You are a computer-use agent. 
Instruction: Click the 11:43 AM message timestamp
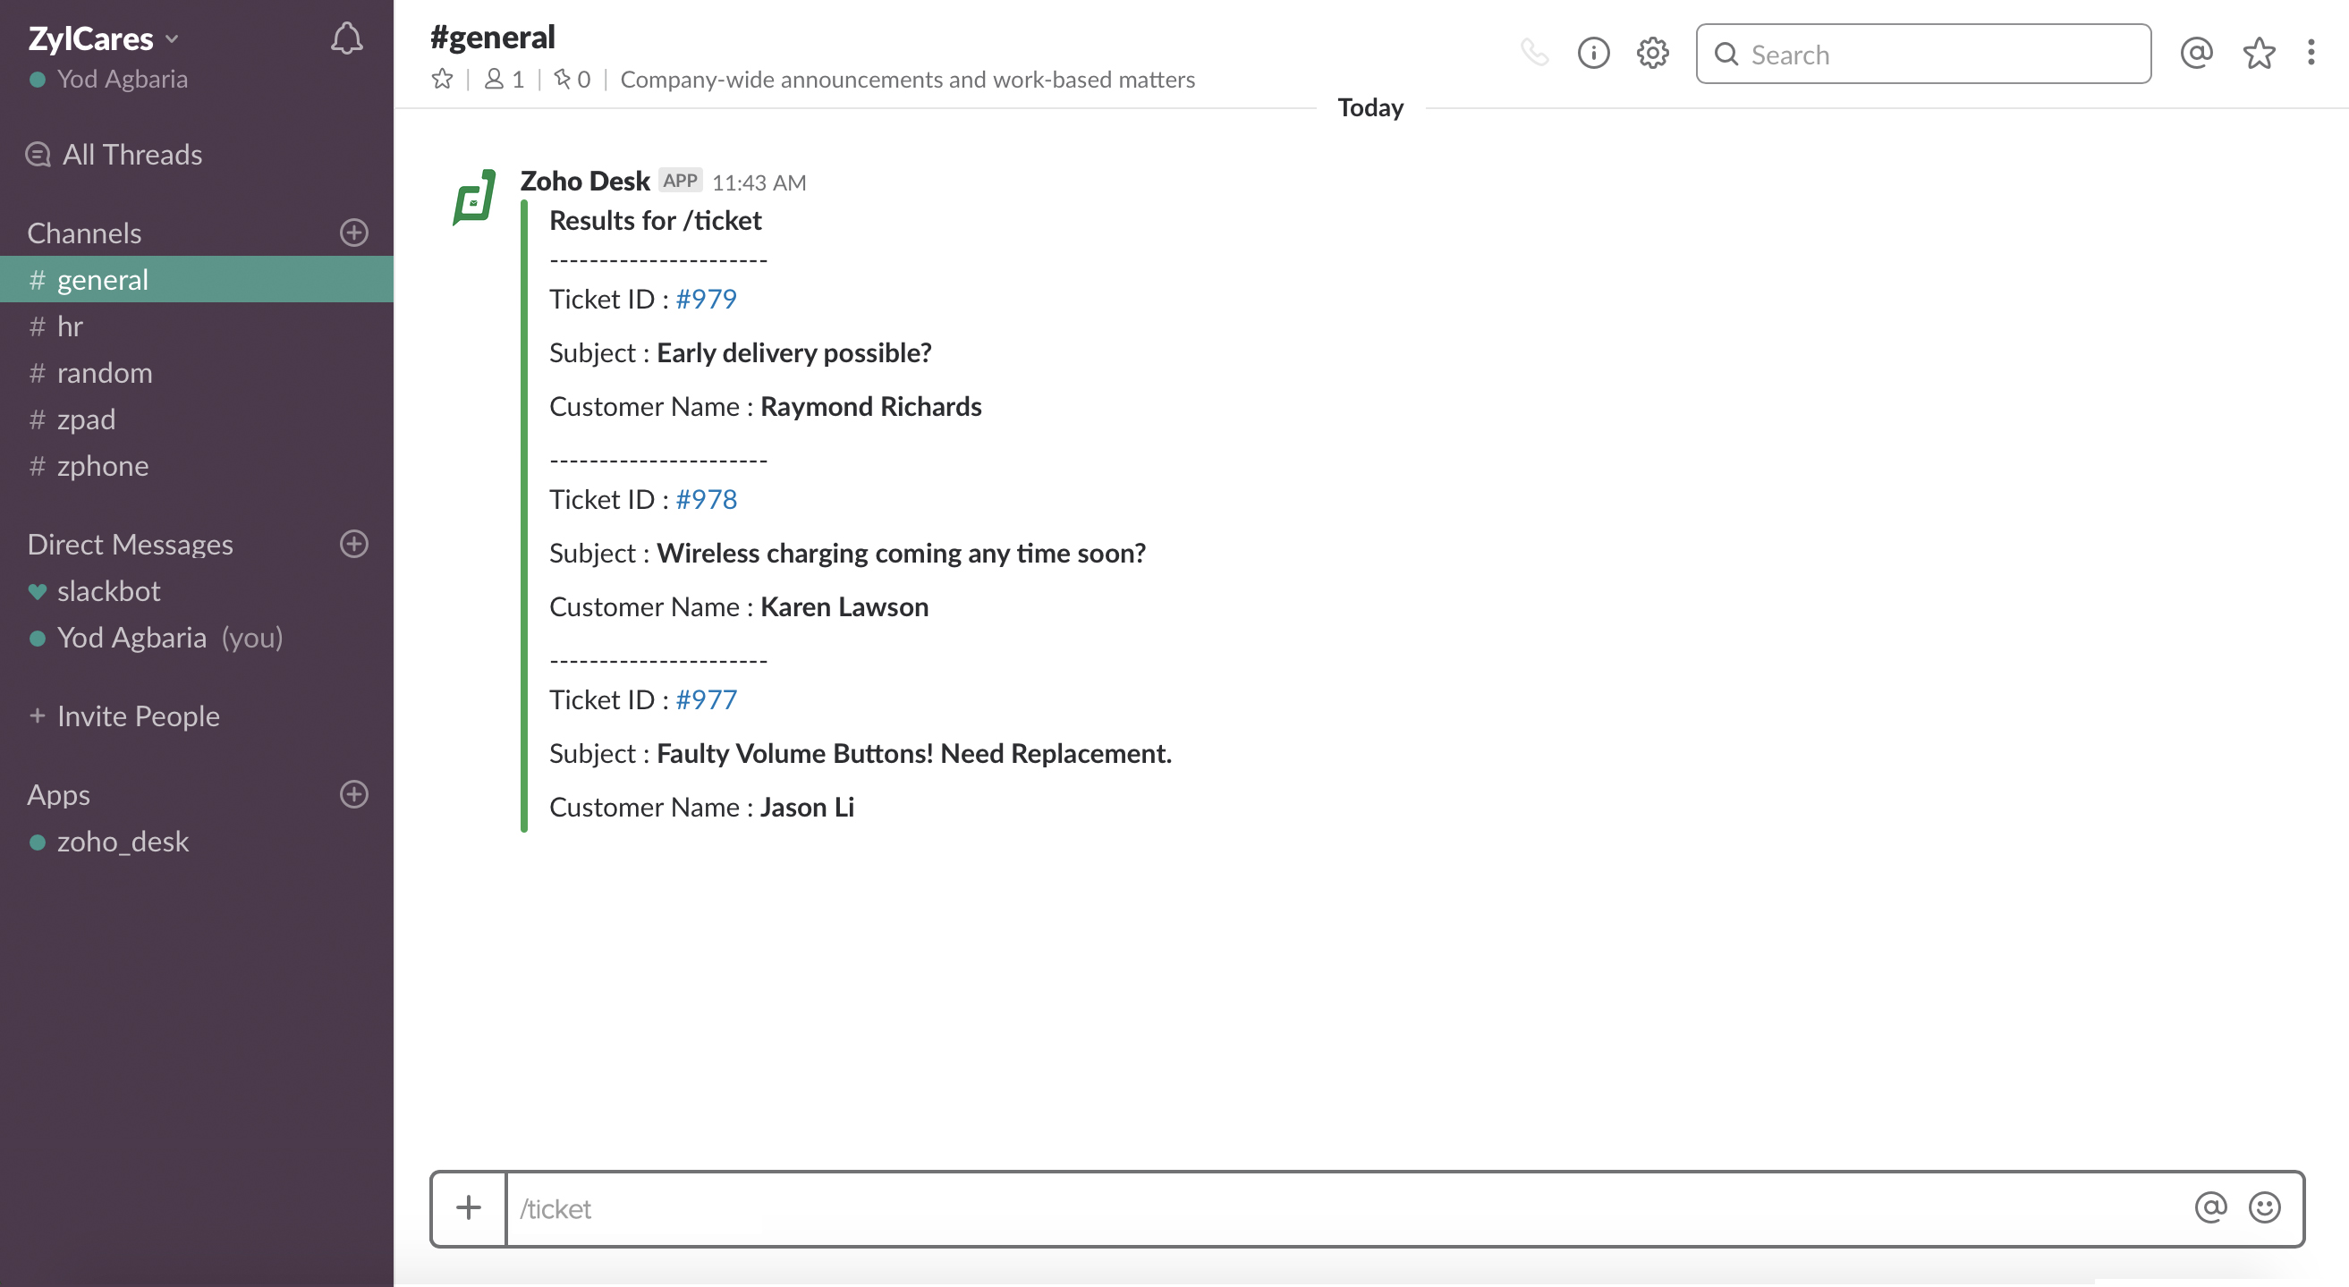[759, 182]
